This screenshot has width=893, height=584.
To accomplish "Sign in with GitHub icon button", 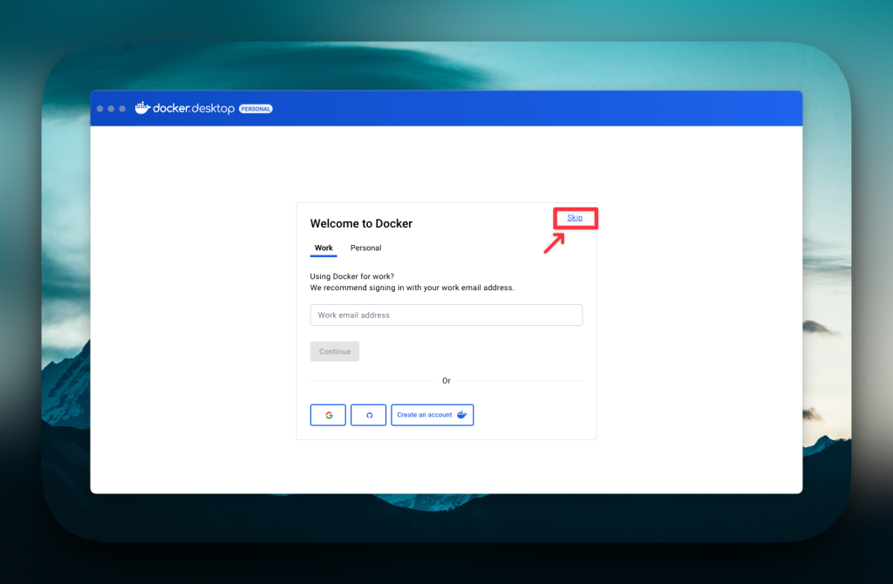I will coord(369,415).
